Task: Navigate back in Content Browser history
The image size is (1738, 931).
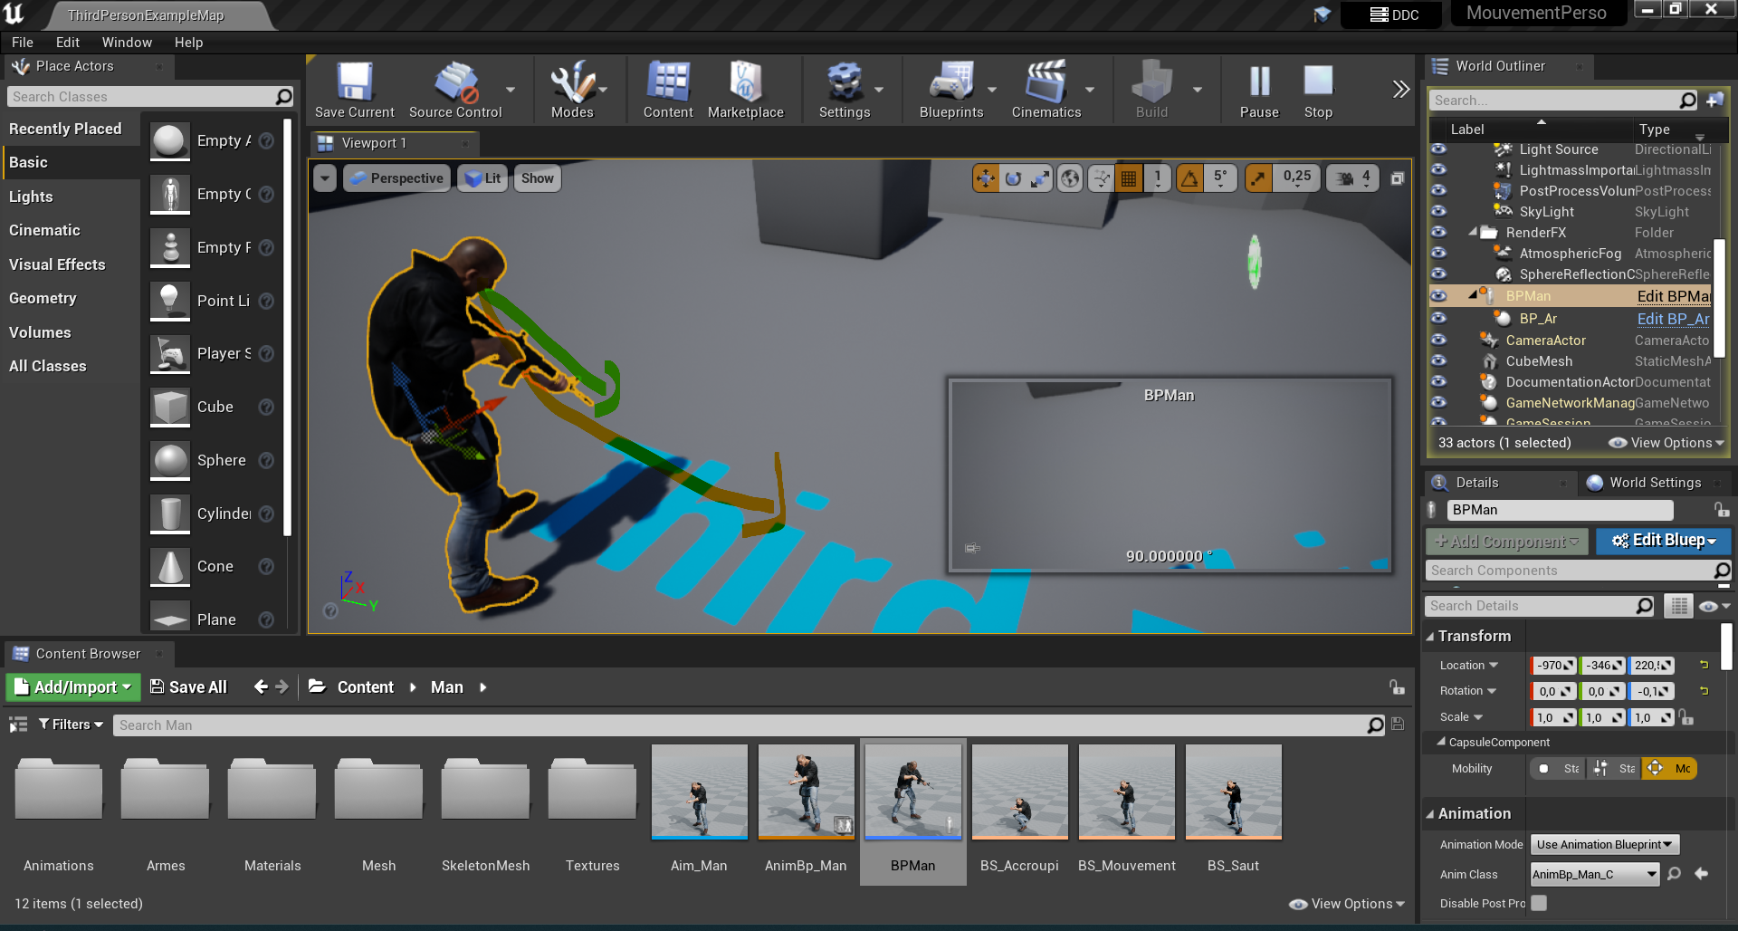Action: [261, 687]
